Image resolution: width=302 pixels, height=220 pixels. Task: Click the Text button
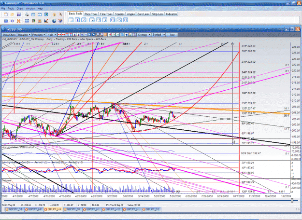(x=172, y=35)
